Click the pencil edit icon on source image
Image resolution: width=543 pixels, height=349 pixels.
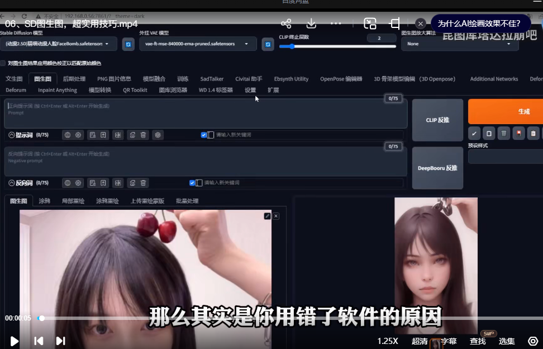268,216
